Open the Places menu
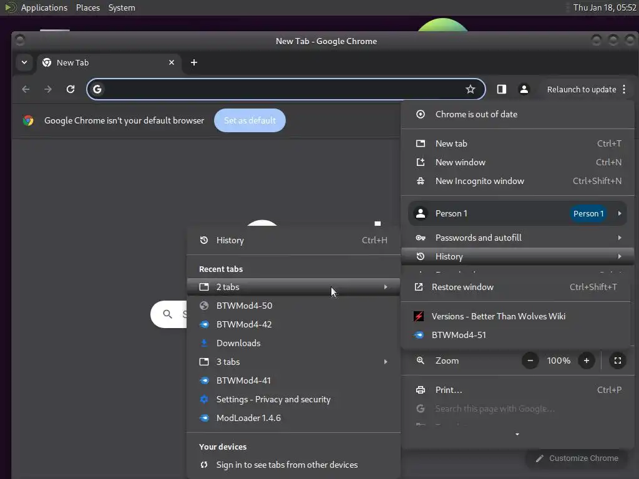The height and width of the screenshot is (479, 639). [x=88, y=7]
